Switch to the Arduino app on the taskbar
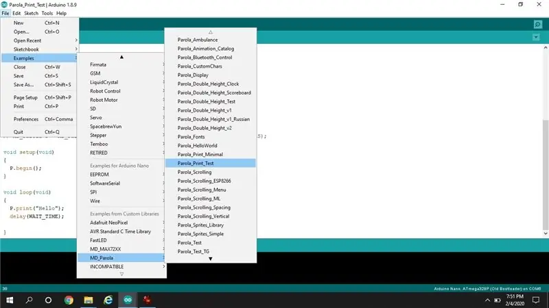 coord(128,300)
